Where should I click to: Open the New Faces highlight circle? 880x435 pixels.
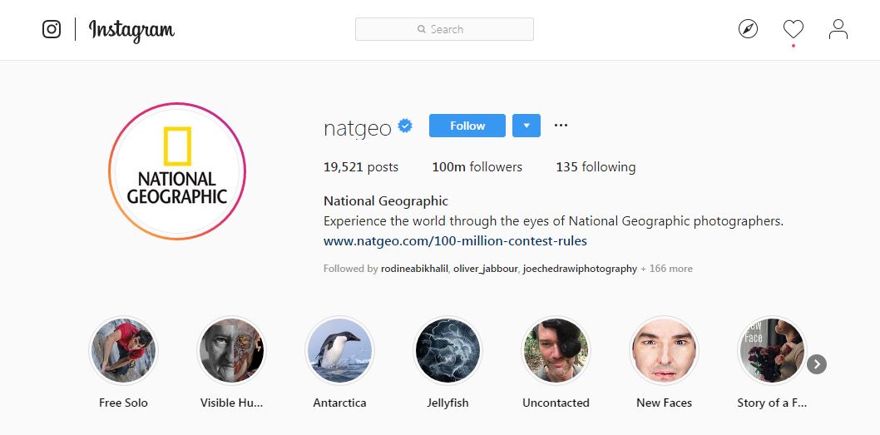(664, 350)
